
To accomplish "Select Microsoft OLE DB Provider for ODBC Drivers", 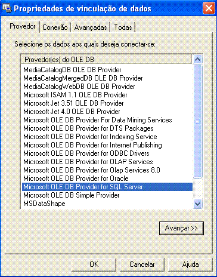I will click(x=107, y=153).
